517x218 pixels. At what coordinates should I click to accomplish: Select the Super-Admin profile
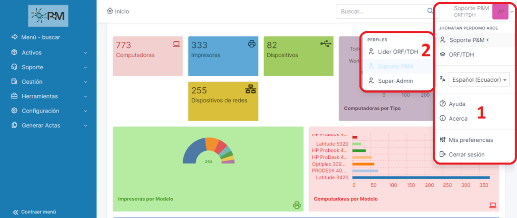[395, 81]
